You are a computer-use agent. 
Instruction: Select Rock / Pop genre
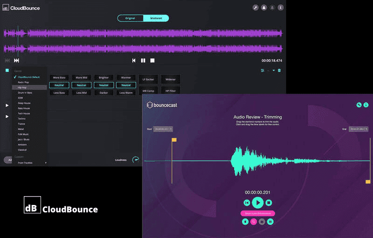click(30, 82)
